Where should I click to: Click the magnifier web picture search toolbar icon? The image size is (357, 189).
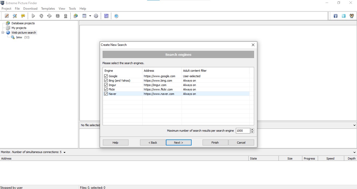(x=15, y=16)
